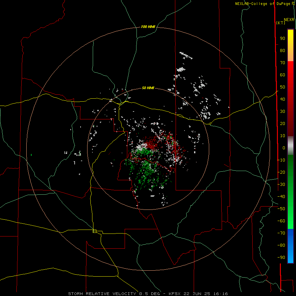The image size is (296, 296).
Task: Click the -20 knot scale label
Action: (281, 172)
